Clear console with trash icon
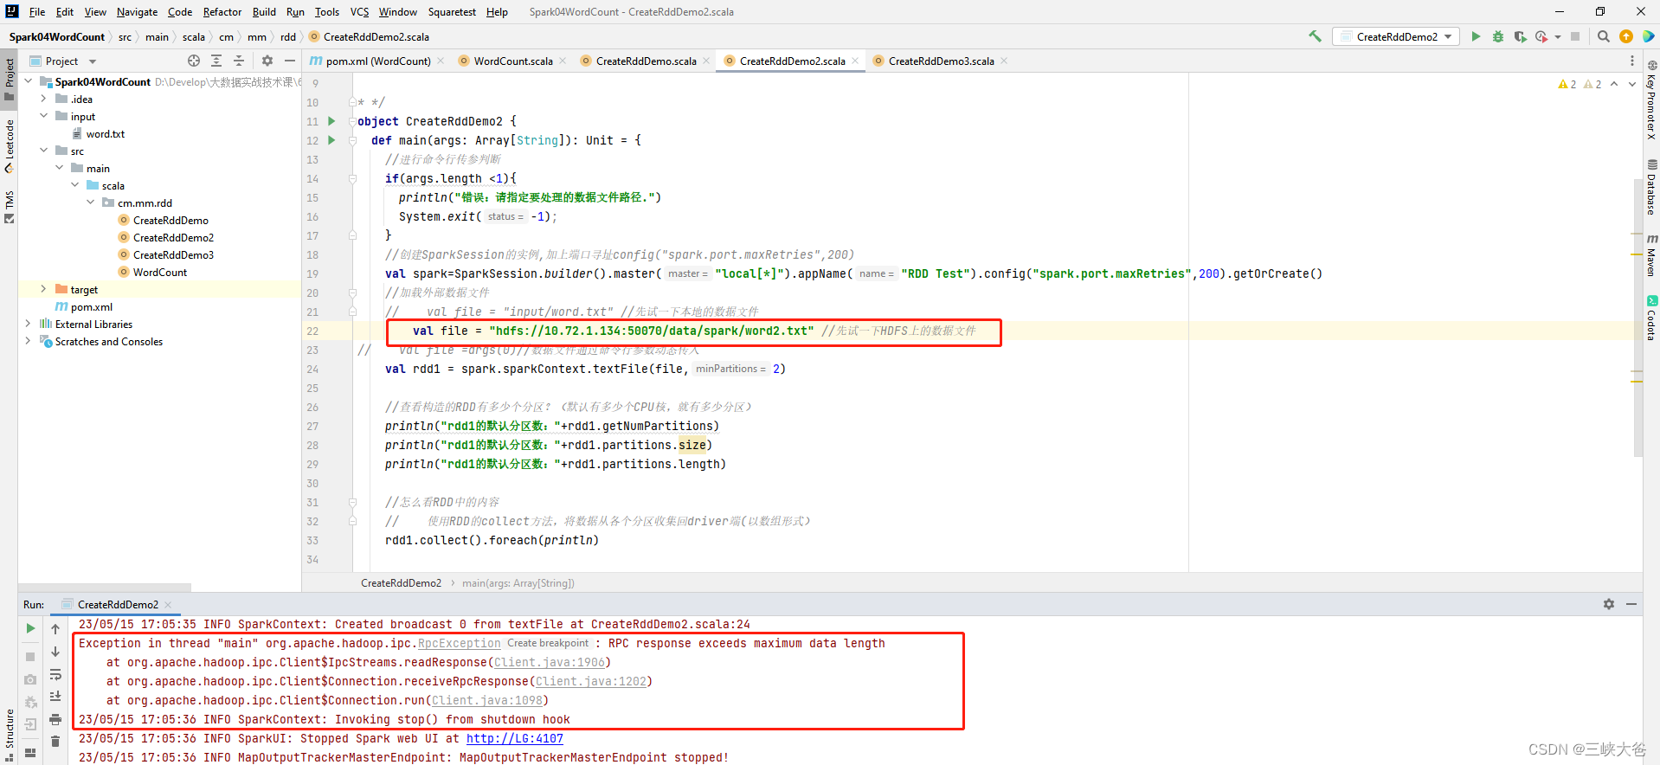 tap(55, 742)
